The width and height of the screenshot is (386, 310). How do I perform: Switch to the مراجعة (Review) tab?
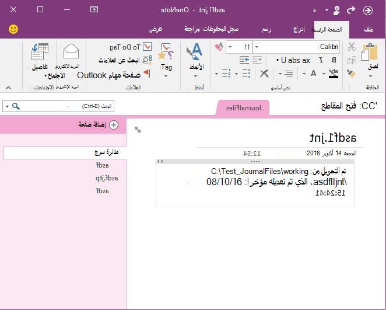point(192,29)
